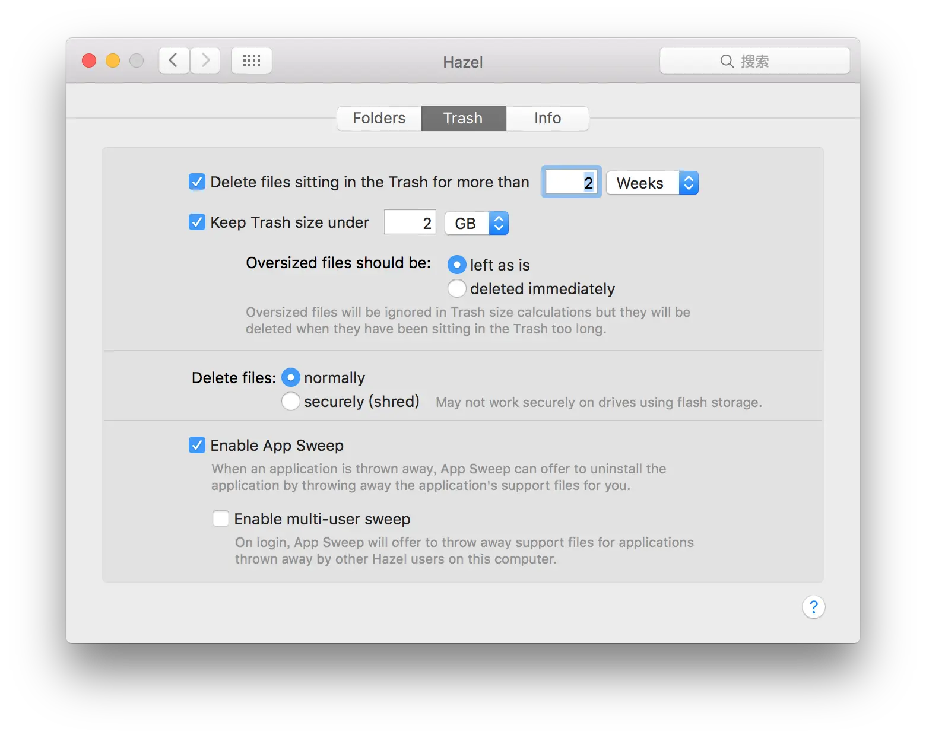
Task: Click the magnifier icon in search field
Action: coord(727,61)
